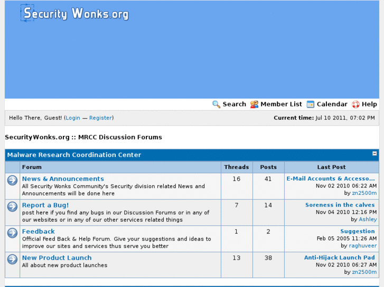Open last post Soreness in the calves

point(340,205)
